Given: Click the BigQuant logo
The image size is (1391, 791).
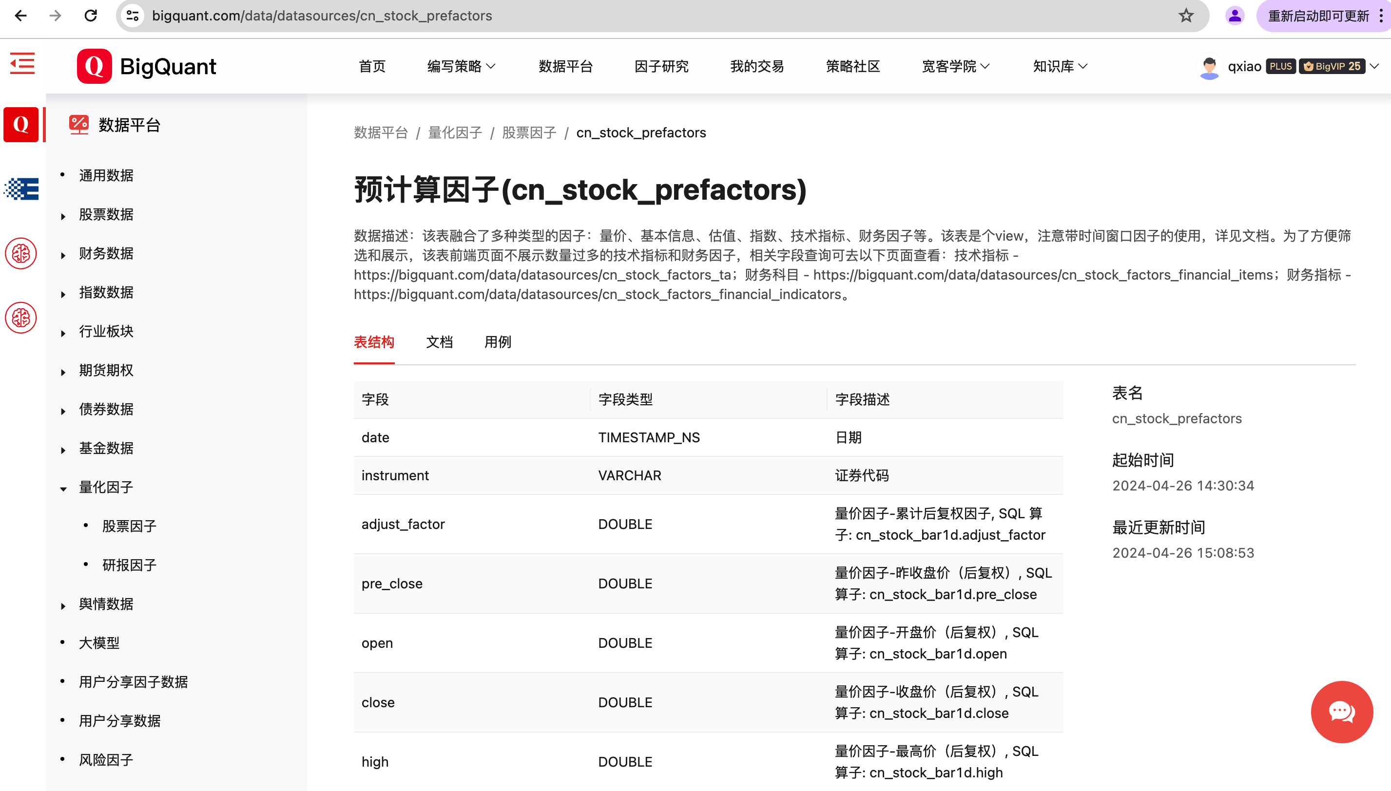Looking at the screenshot, I should point(147,66).
